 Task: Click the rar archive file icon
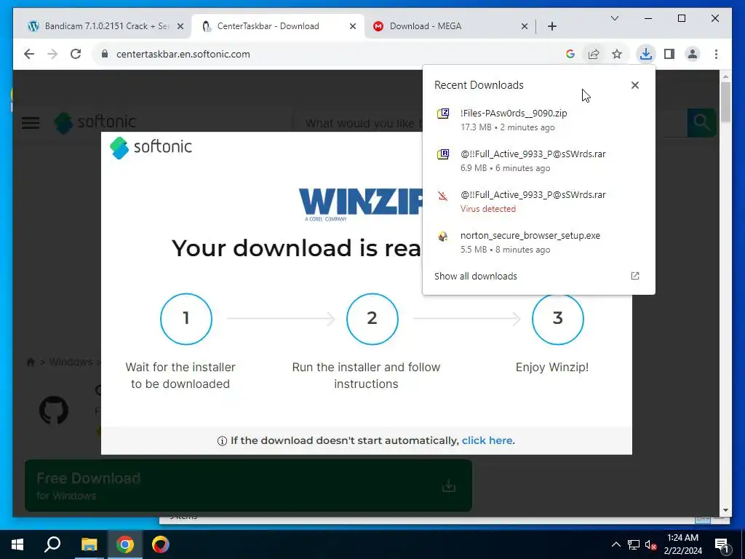tap(443, 154)
